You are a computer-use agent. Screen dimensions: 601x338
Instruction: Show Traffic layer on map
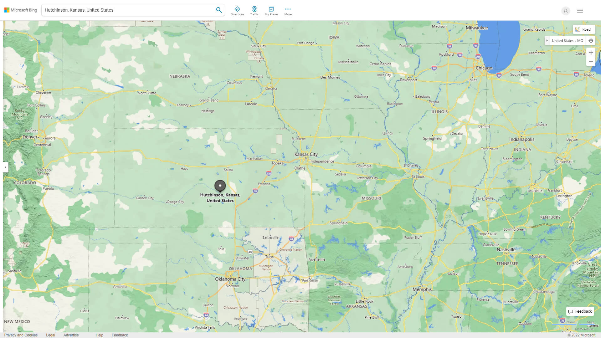click(x=254, y=11)
